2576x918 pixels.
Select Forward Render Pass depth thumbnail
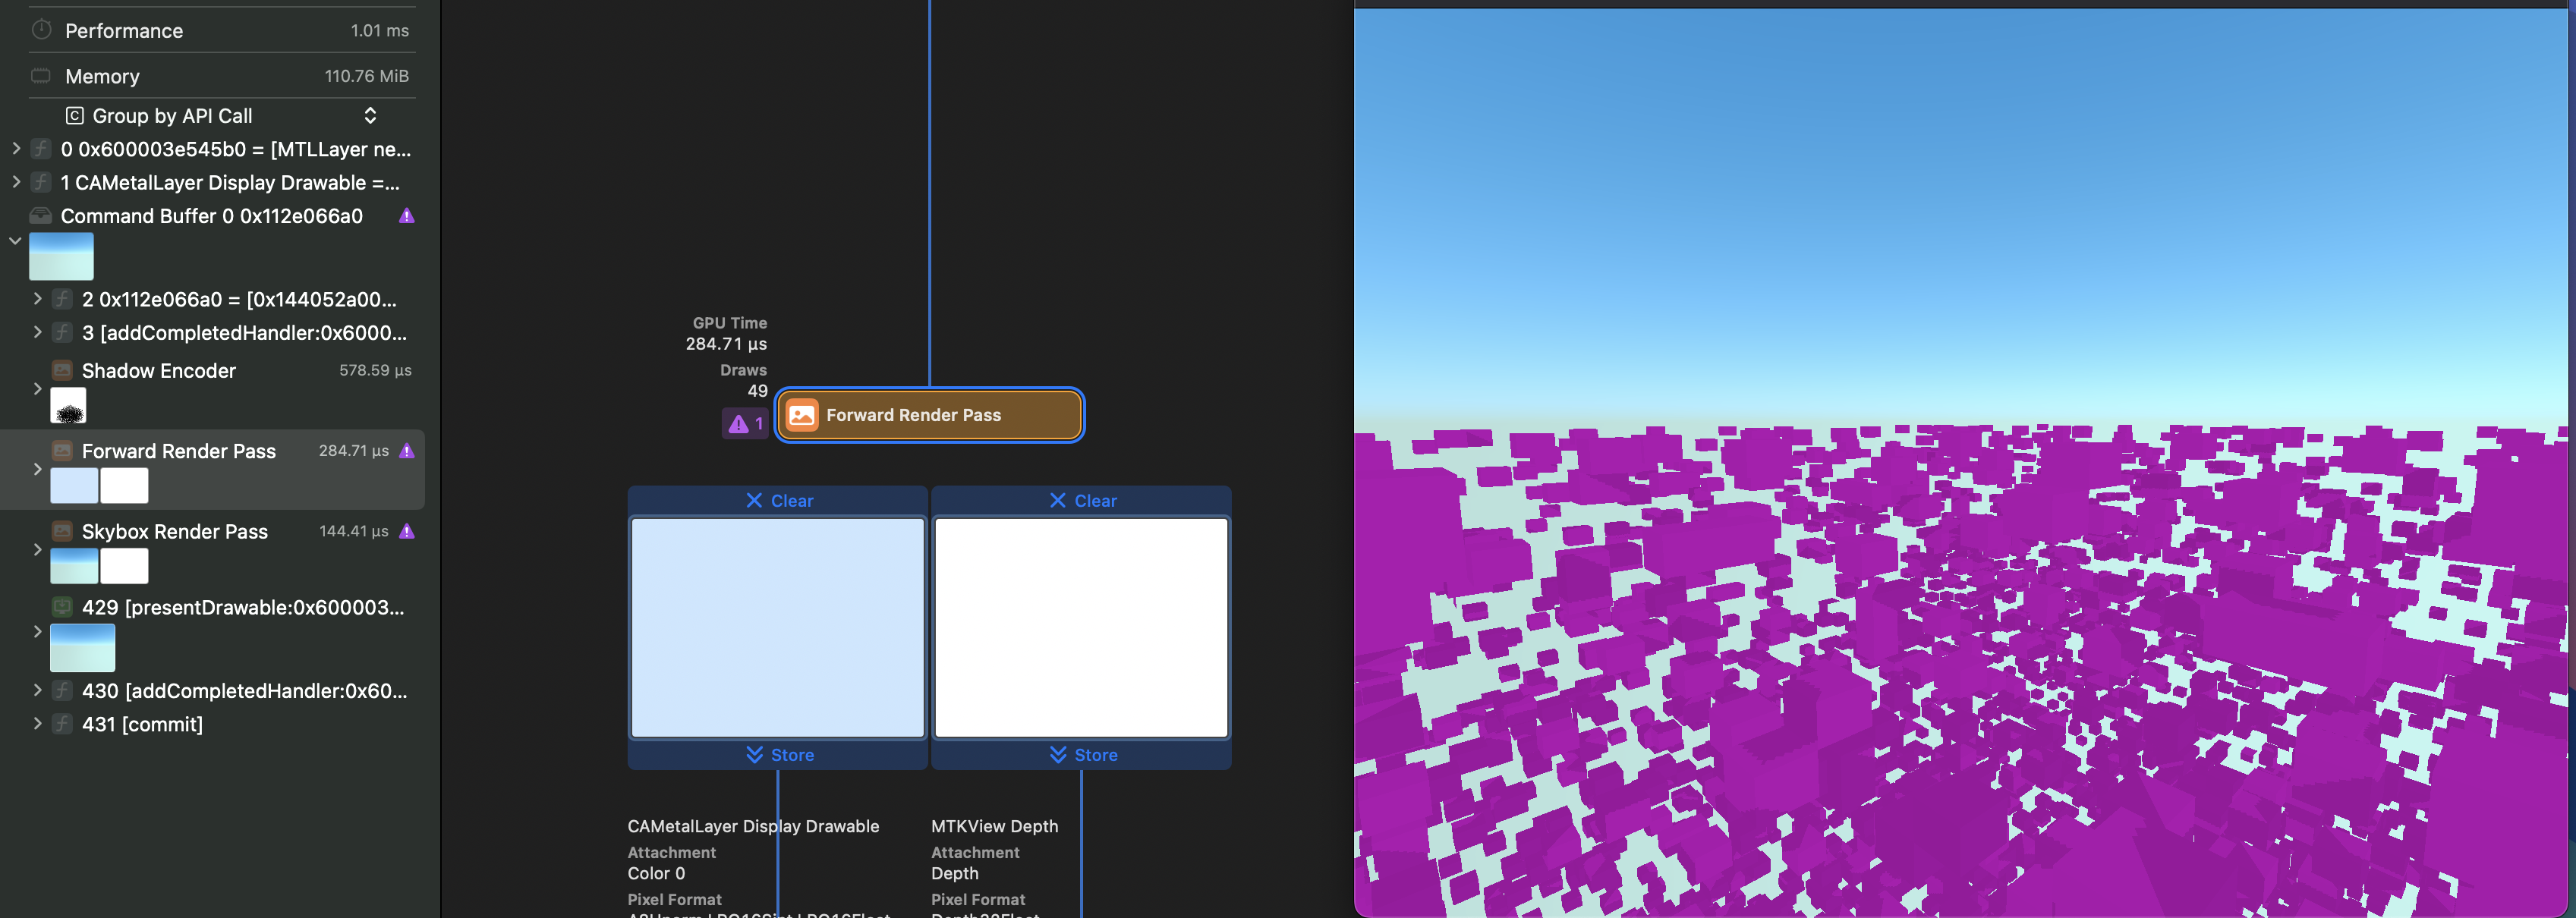pos(124,486)
